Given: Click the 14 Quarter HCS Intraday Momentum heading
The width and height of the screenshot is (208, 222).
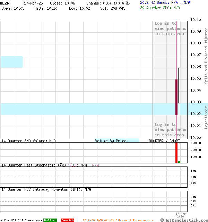Looking at the screenshot, I should pyautogui.click(x=46, y=189).
